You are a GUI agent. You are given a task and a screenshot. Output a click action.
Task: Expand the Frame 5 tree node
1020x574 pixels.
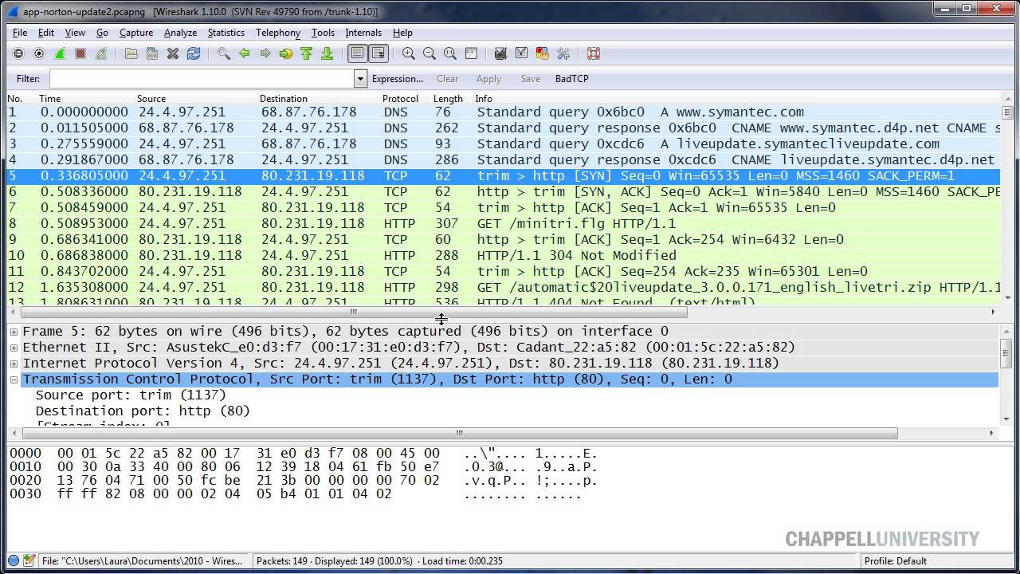tap(14, 332)
